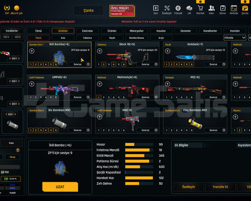The width and height of the screenshot is (251, 201).
Task: Toggle set slot 1 on İkili Bomba card
Action: coord(31,65)
